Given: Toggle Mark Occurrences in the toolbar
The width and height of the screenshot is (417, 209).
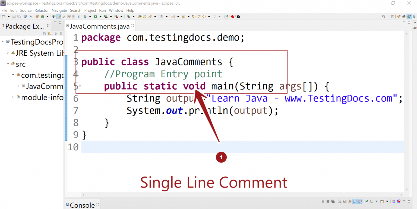Looking at the screenshot, I should (58, 16).
